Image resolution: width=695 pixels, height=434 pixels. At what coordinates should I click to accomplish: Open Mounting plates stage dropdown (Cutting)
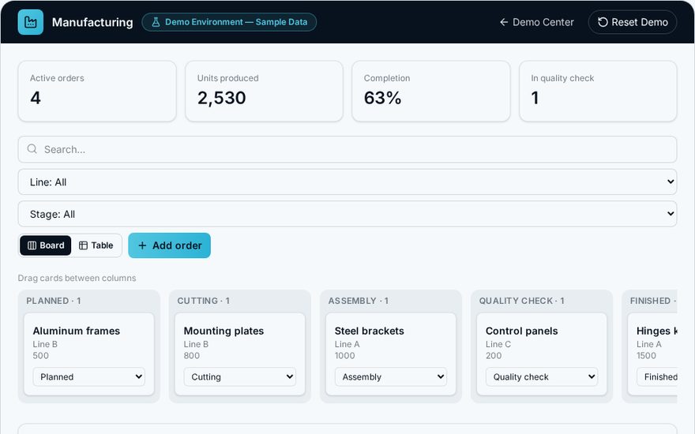tap(240, 377)
